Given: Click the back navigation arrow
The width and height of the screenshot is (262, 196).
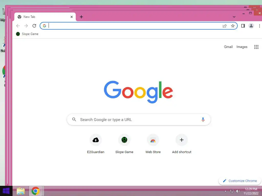Looking at the screenshot, I should click(x=18, y=26).
